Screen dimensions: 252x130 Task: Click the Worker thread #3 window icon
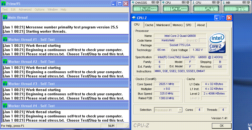click(x=5, y=84)
